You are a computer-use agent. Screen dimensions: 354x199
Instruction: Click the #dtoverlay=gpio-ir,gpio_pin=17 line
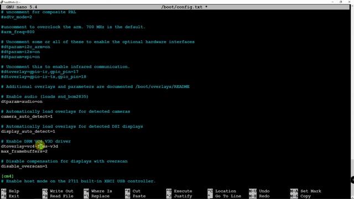(x=40, y=72)
